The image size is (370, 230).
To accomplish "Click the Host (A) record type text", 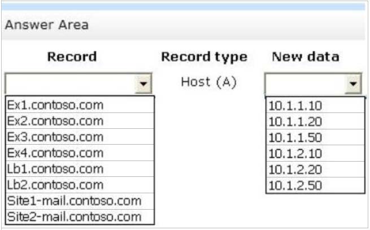I will click(x=208, y=82).
